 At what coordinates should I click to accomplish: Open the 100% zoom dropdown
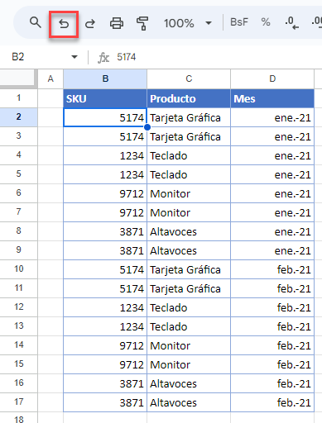tap(188, 23)
